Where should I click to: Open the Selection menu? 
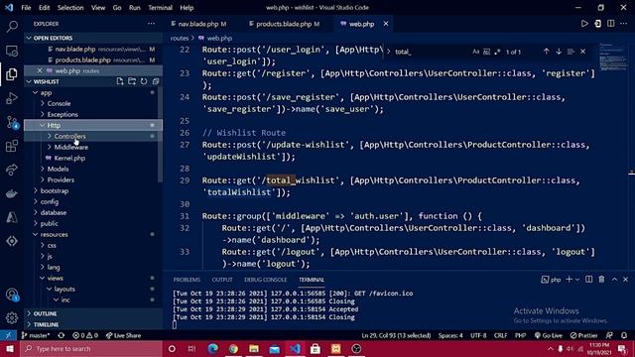pyautogui.click(x=70, y=8)
